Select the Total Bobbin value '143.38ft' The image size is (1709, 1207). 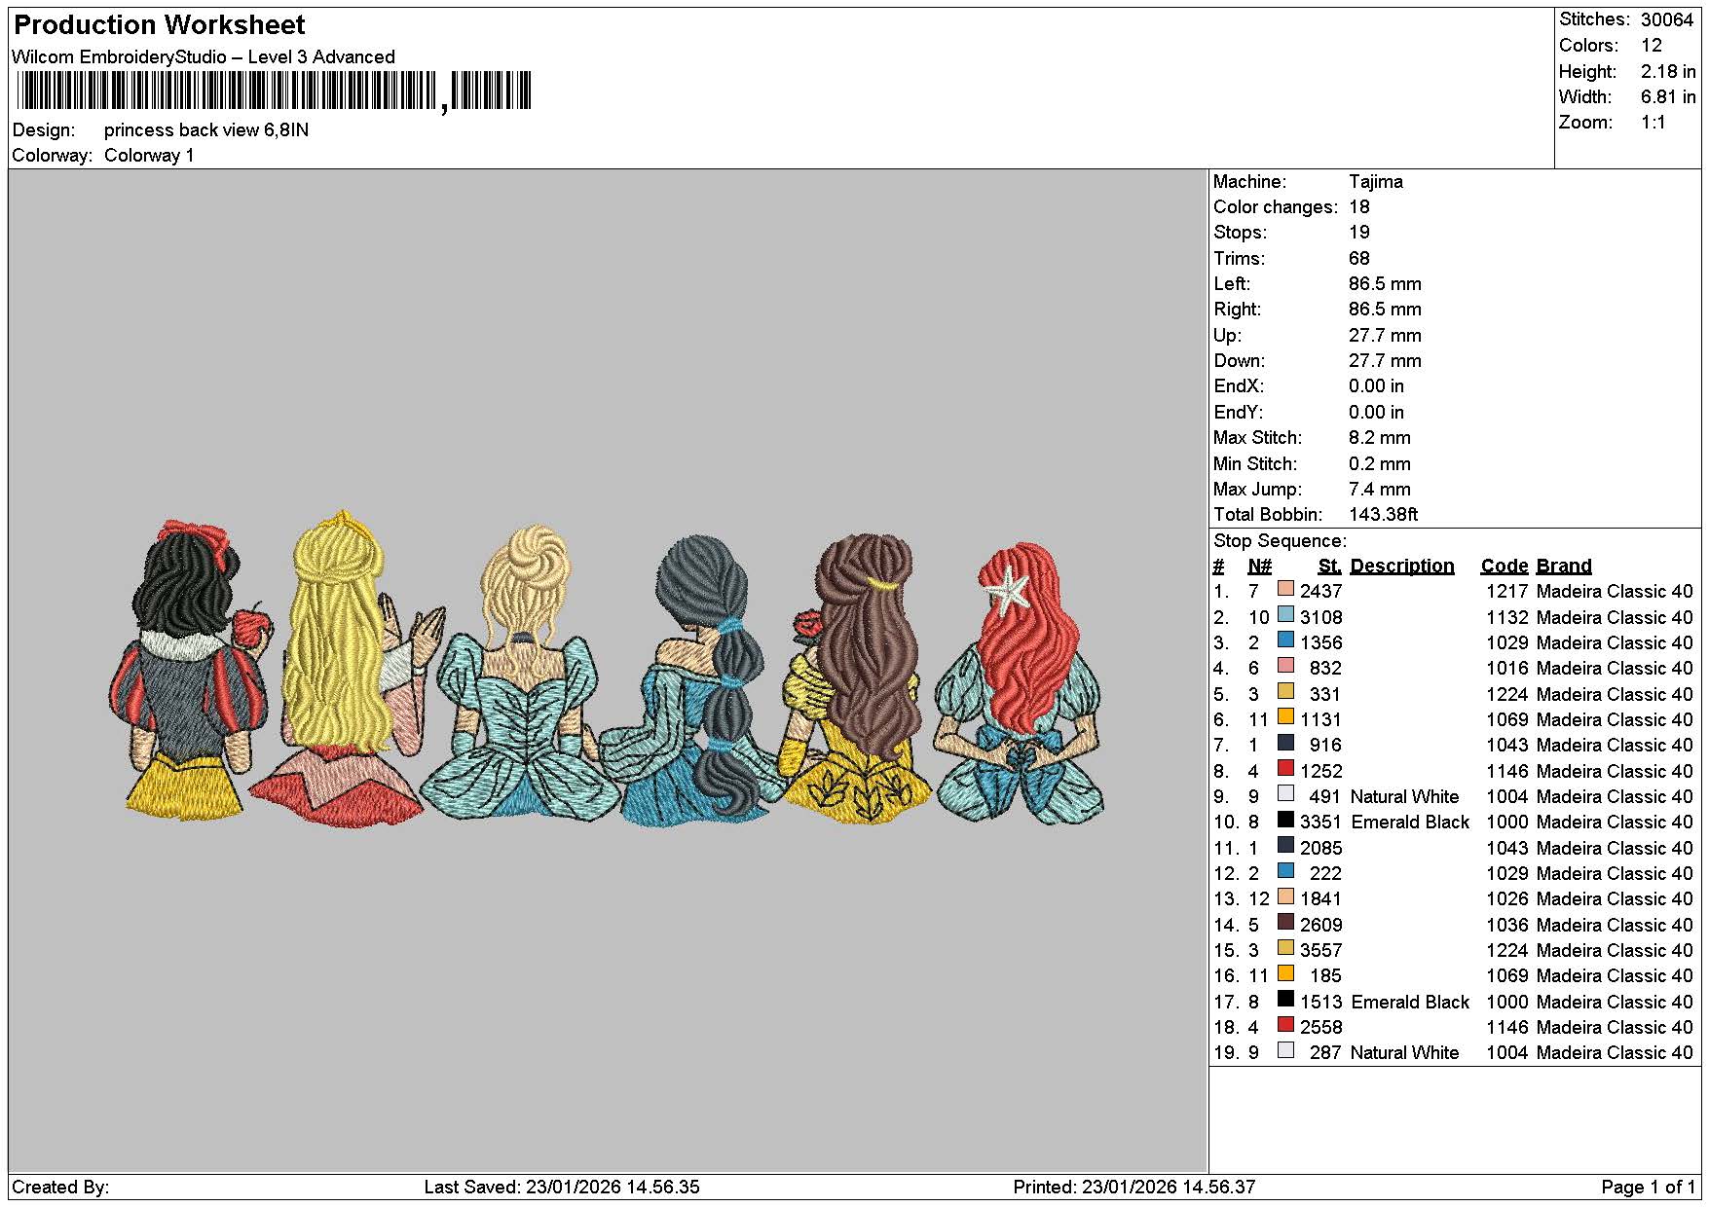pos(1384,514)
